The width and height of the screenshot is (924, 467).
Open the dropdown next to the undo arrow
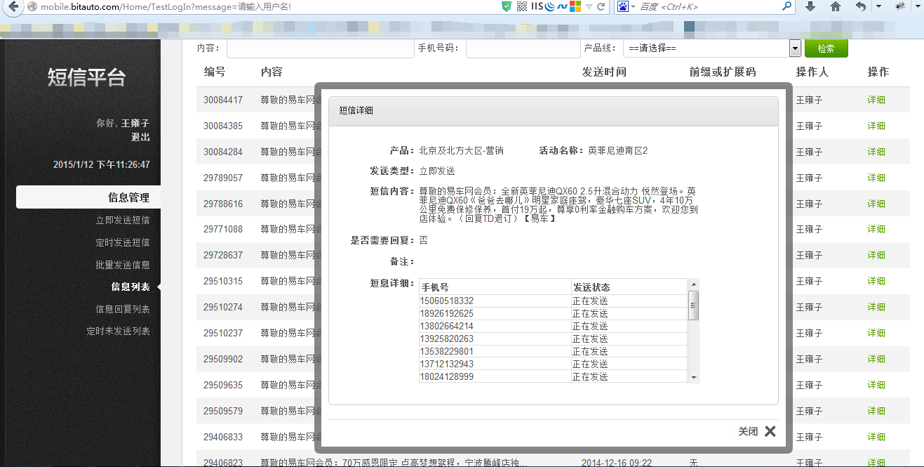pos(878,6)
